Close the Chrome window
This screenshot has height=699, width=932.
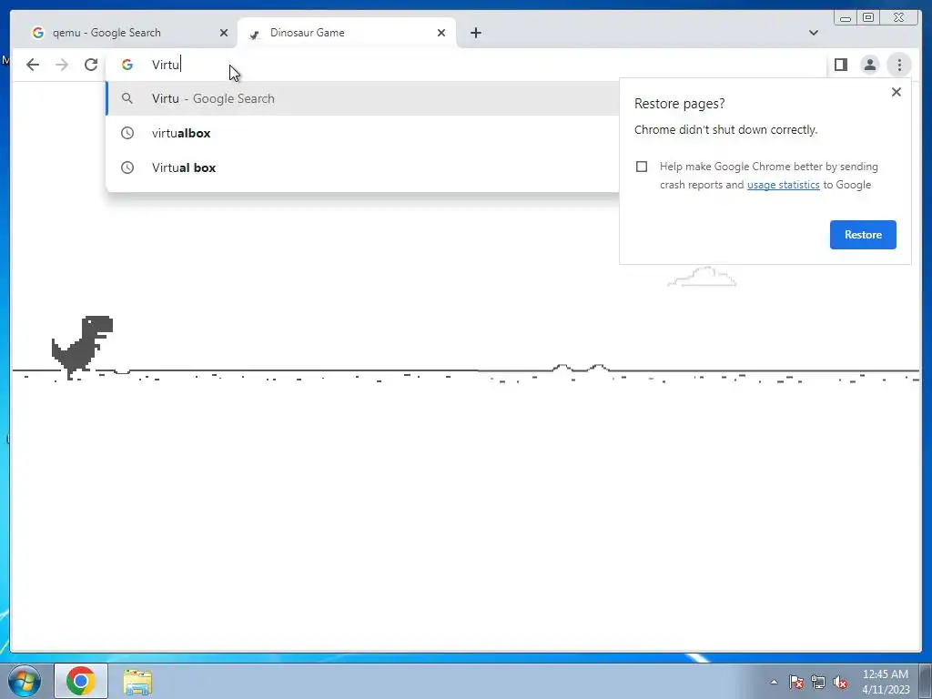[898, 18]
